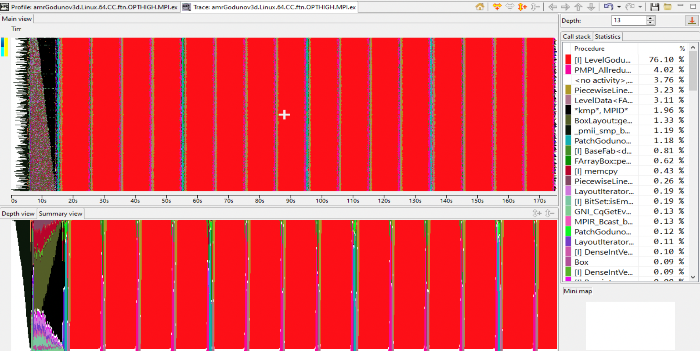
Task: Click the red export arrow near Depth
Action: [x=692, y=20]
